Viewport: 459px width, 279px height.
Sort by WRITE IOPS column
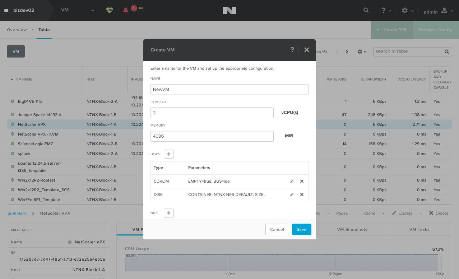click(x=336, y=79)
